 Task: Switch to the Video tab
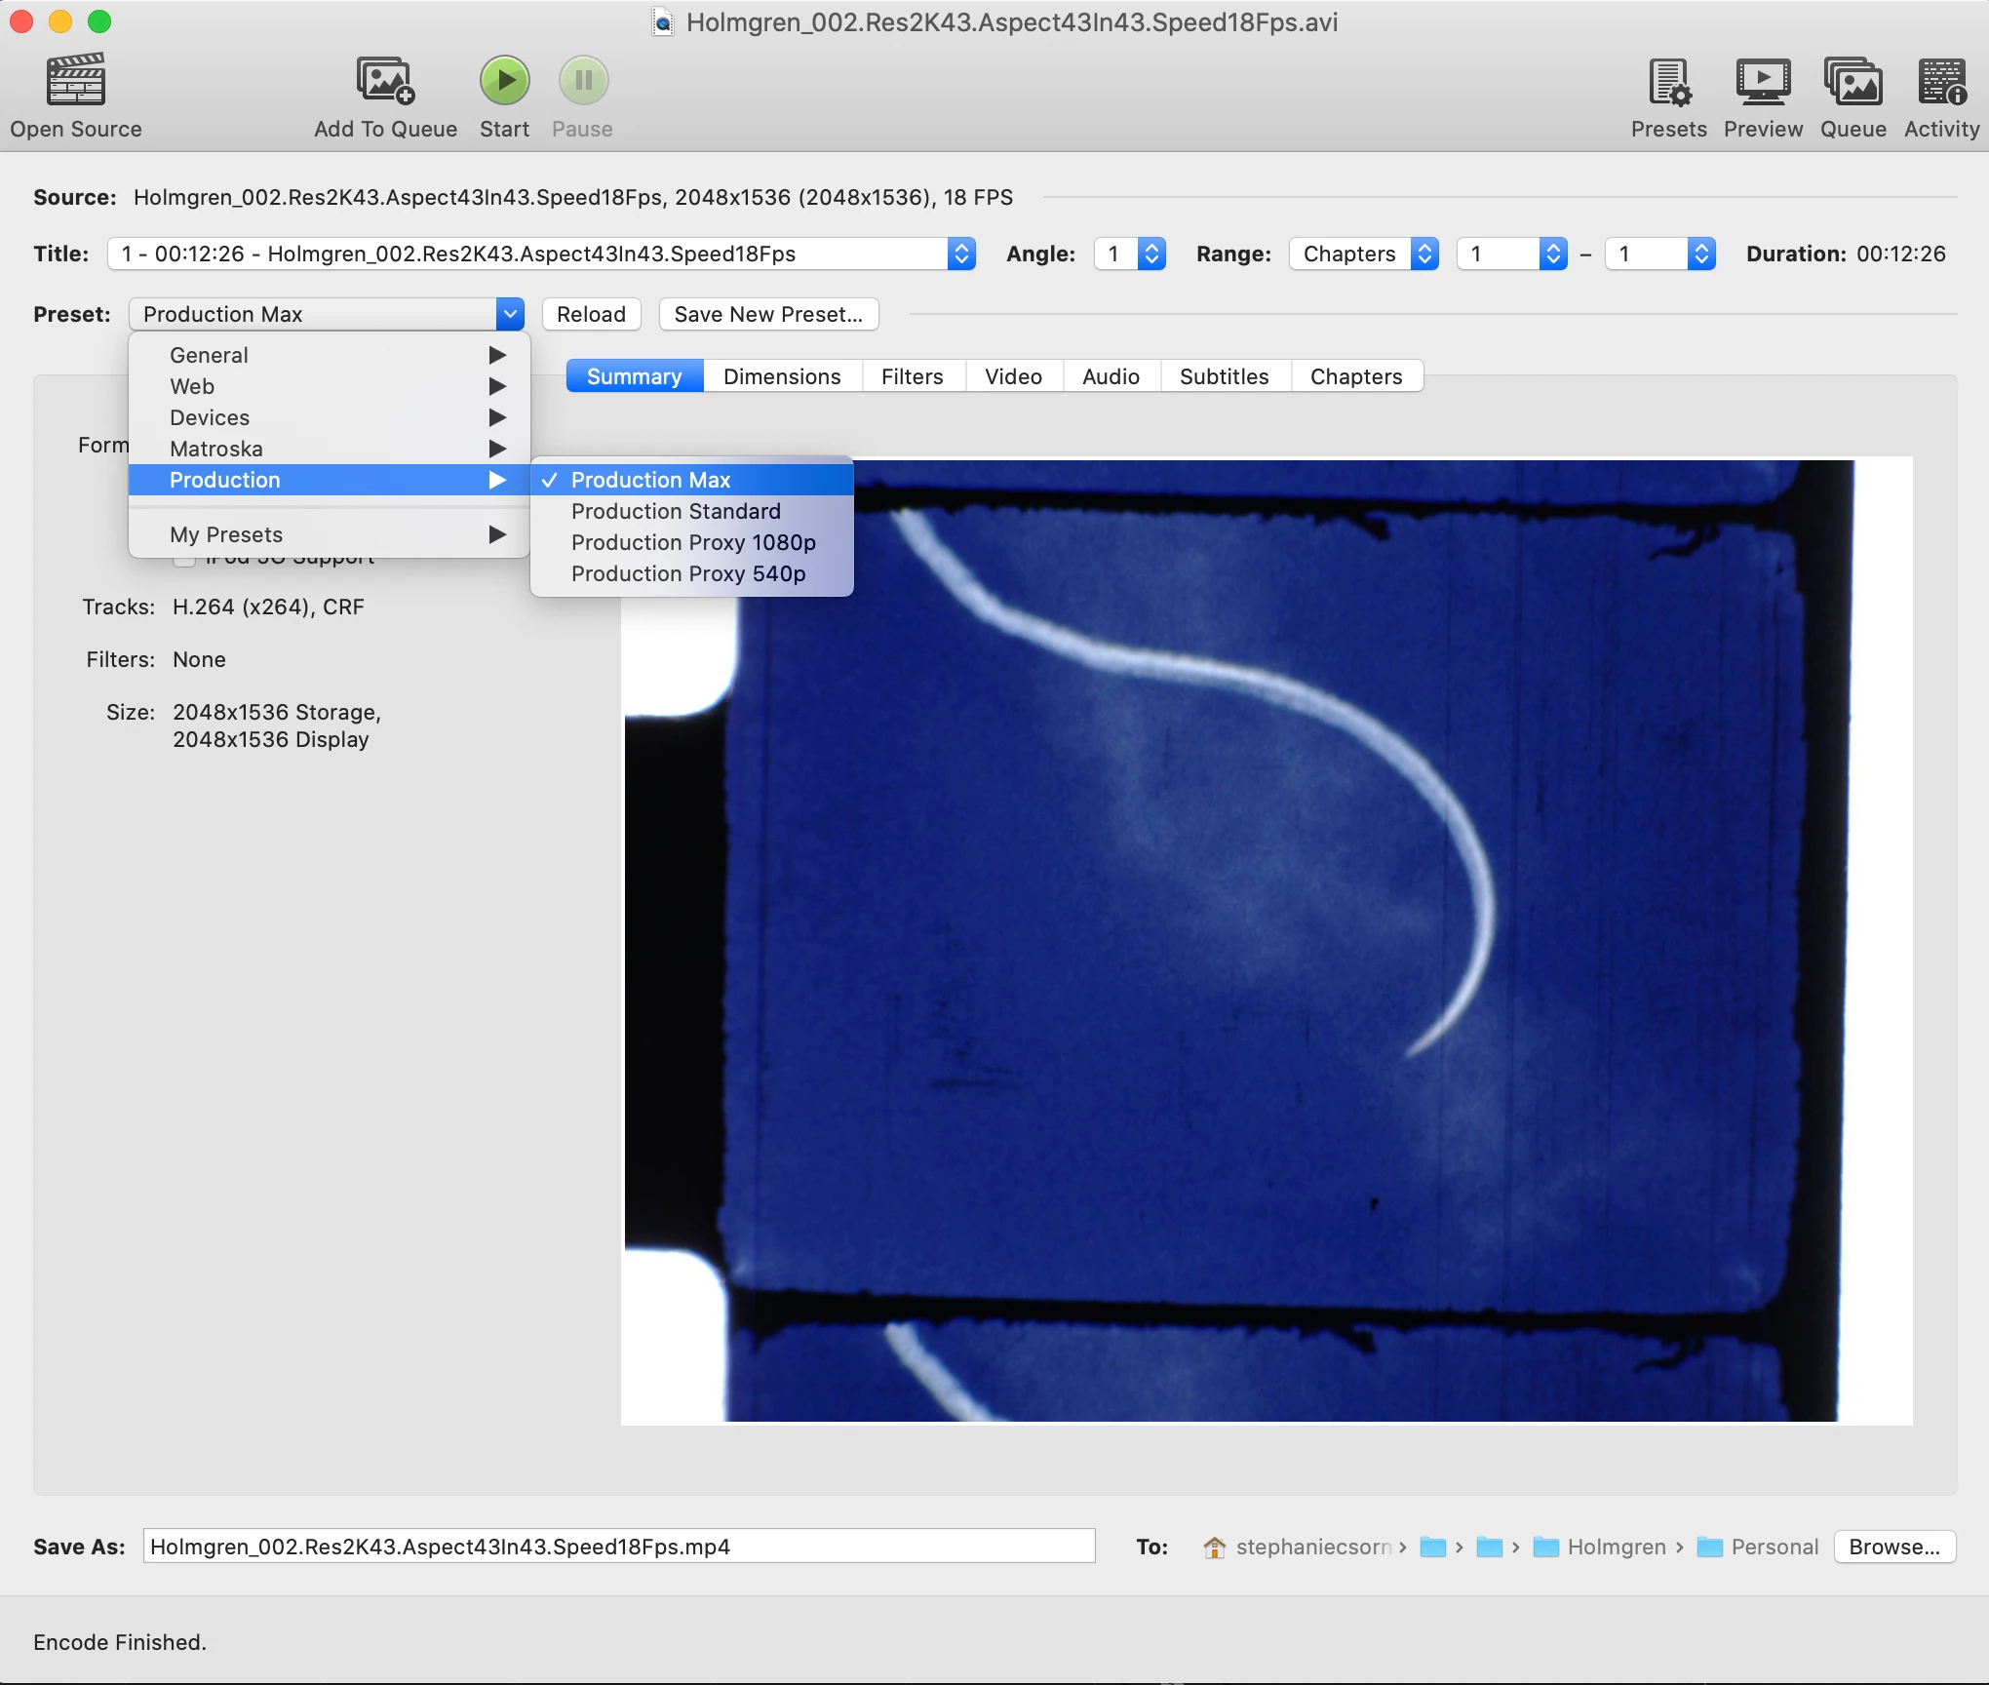point(1013,376)
